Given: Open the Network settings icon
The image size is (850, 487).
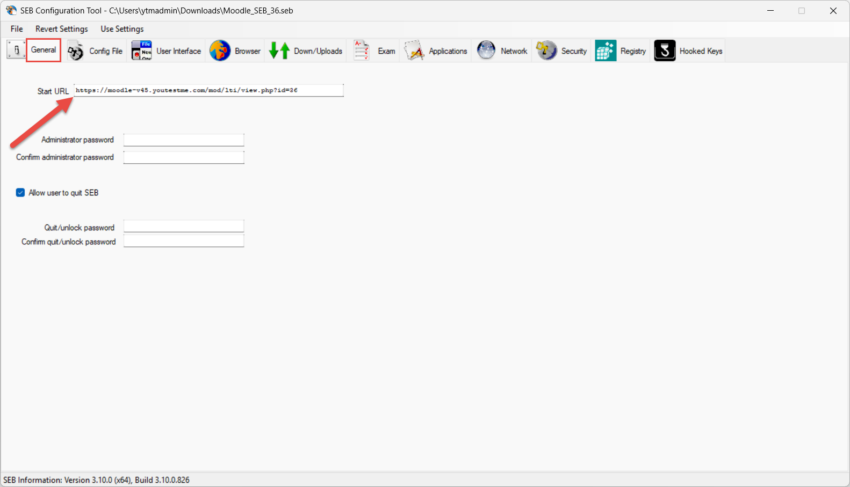Looking at the screenshot, I should [x=486, y=51].
